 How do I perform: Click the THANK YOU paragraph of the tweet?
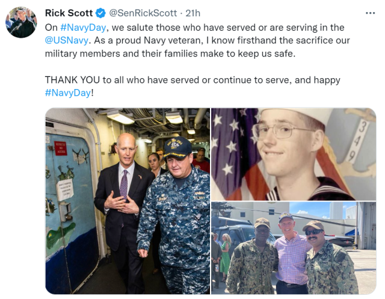(192, 87)
